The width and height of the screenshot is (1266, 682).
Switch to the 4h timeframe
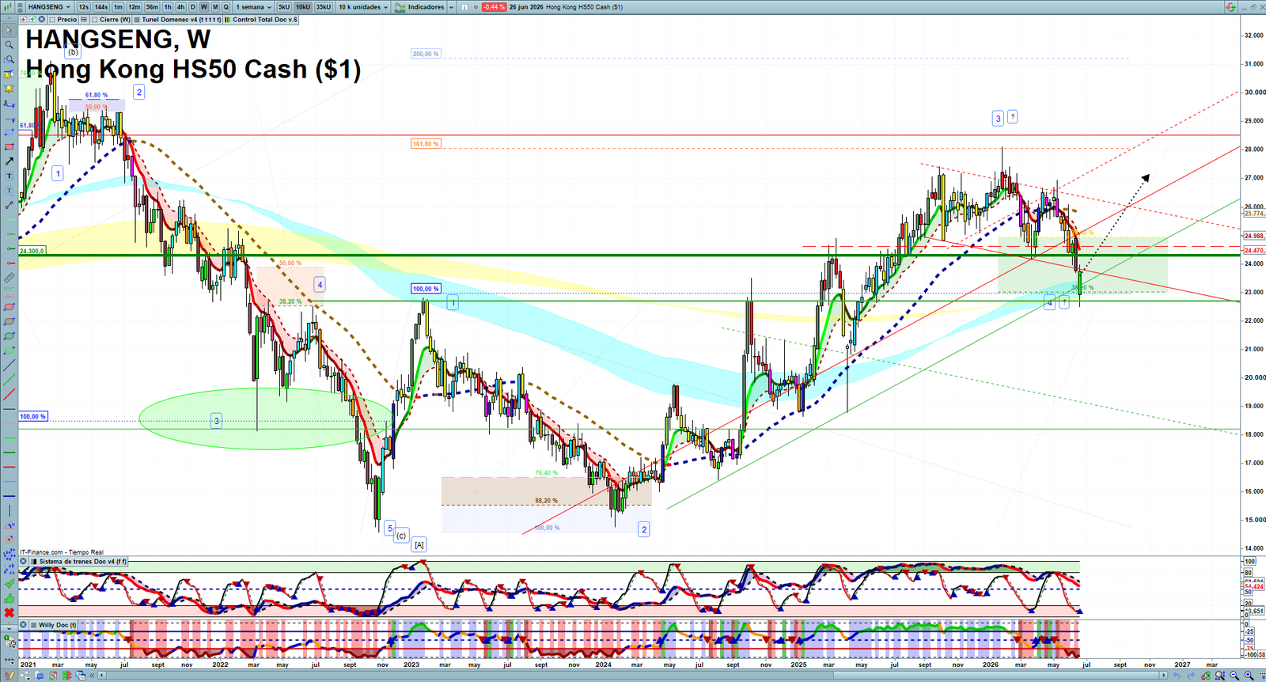click(x=180, y=7)
